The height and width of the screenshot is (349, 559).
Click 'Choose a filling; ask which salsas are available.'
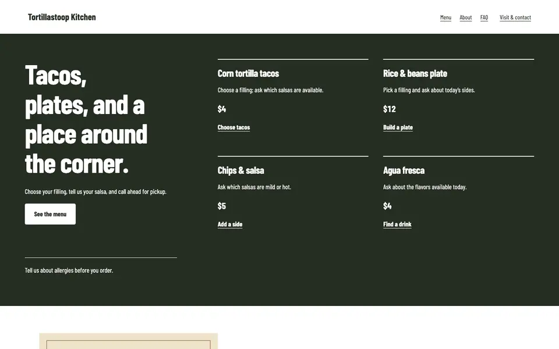point(270,90)
